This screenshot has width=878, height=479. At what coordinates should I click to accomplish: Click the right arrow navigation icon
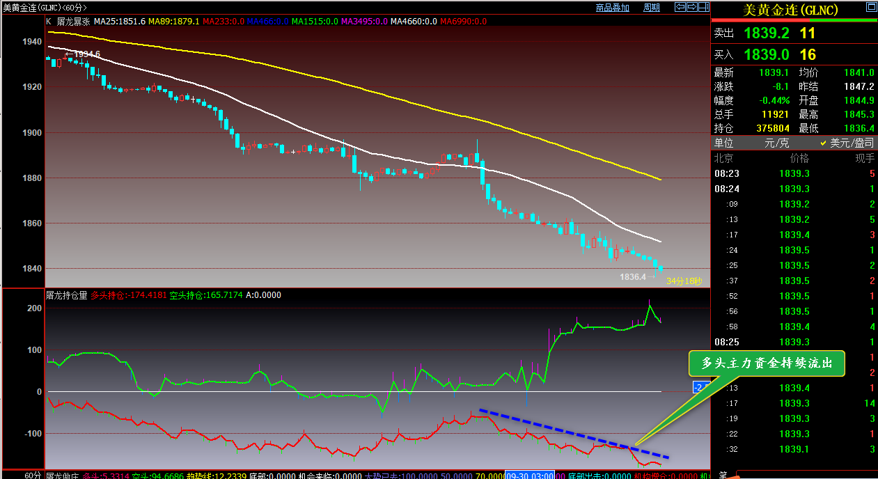coord(691,7)
